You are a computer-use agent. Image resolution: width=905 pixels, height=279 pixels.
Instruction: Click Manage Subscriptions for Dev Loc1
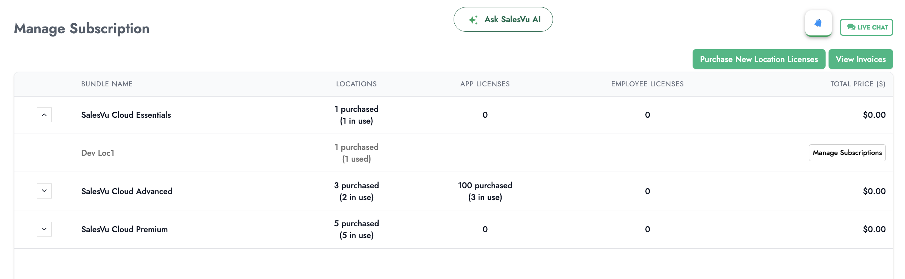point(847,153)
